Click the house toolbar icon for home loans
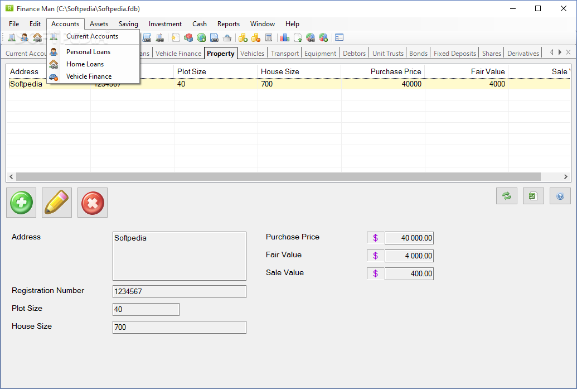577x389 pixels. [x=37, y=37]
